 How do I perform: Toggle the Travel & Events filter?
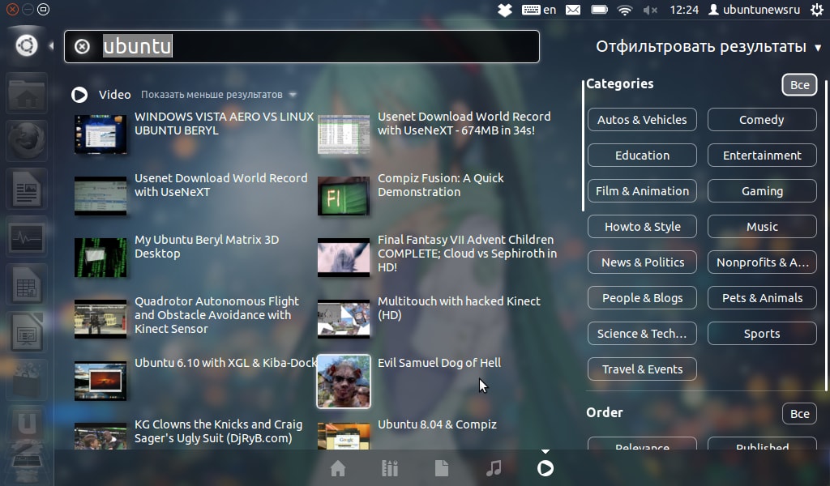click(x=642, y=369)
